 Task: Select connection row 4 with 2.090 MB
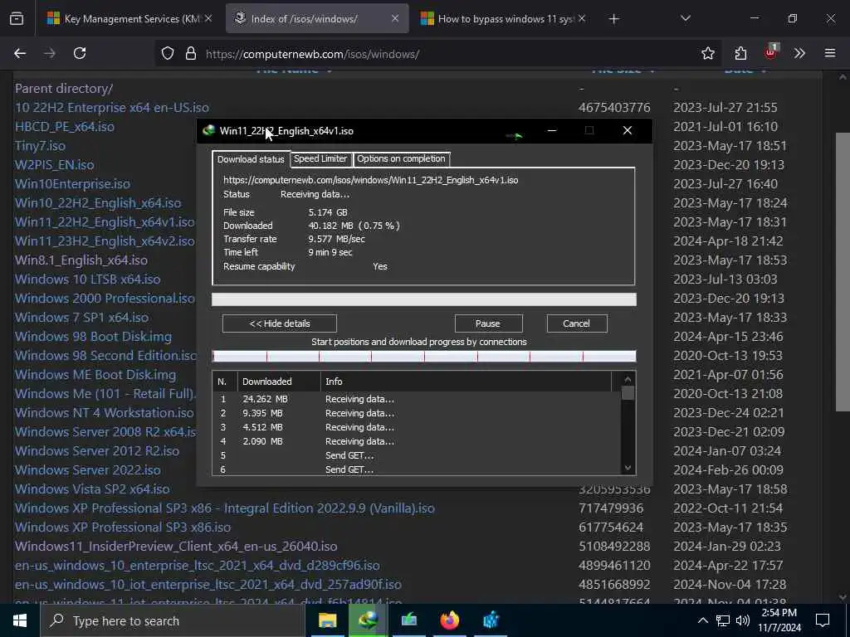pos(417,441)
